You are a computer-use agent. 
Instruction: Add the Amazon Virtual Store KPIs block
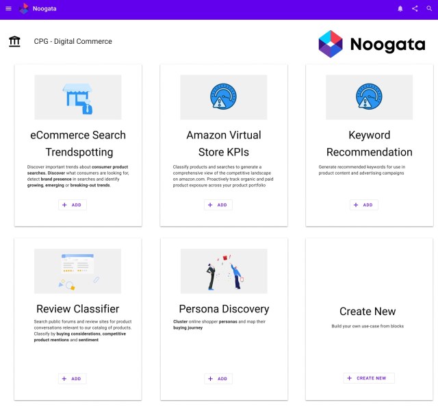click(218, 205)
